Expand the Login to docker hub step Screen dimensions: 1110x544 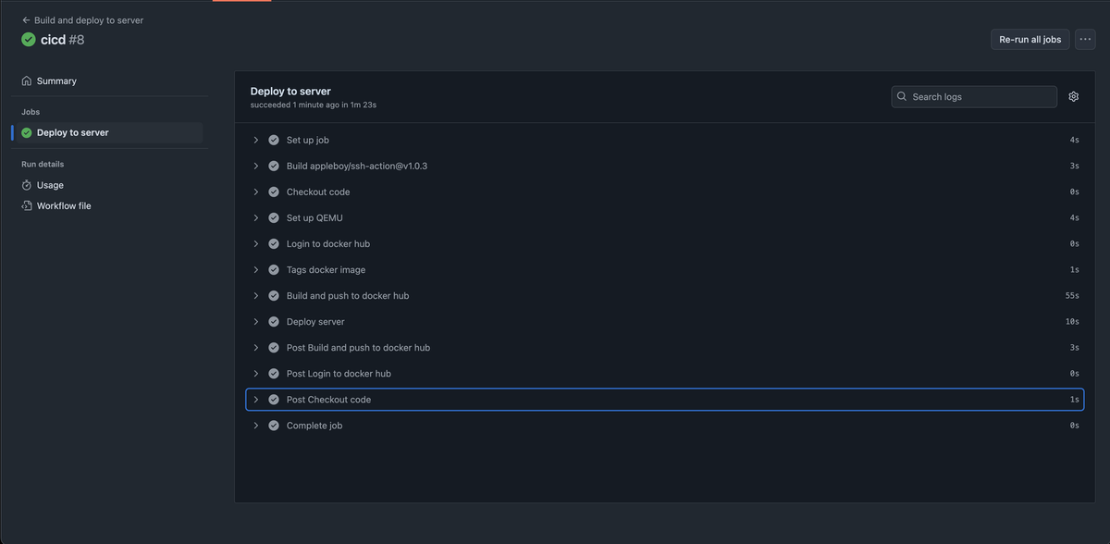[x=255, y=242]
